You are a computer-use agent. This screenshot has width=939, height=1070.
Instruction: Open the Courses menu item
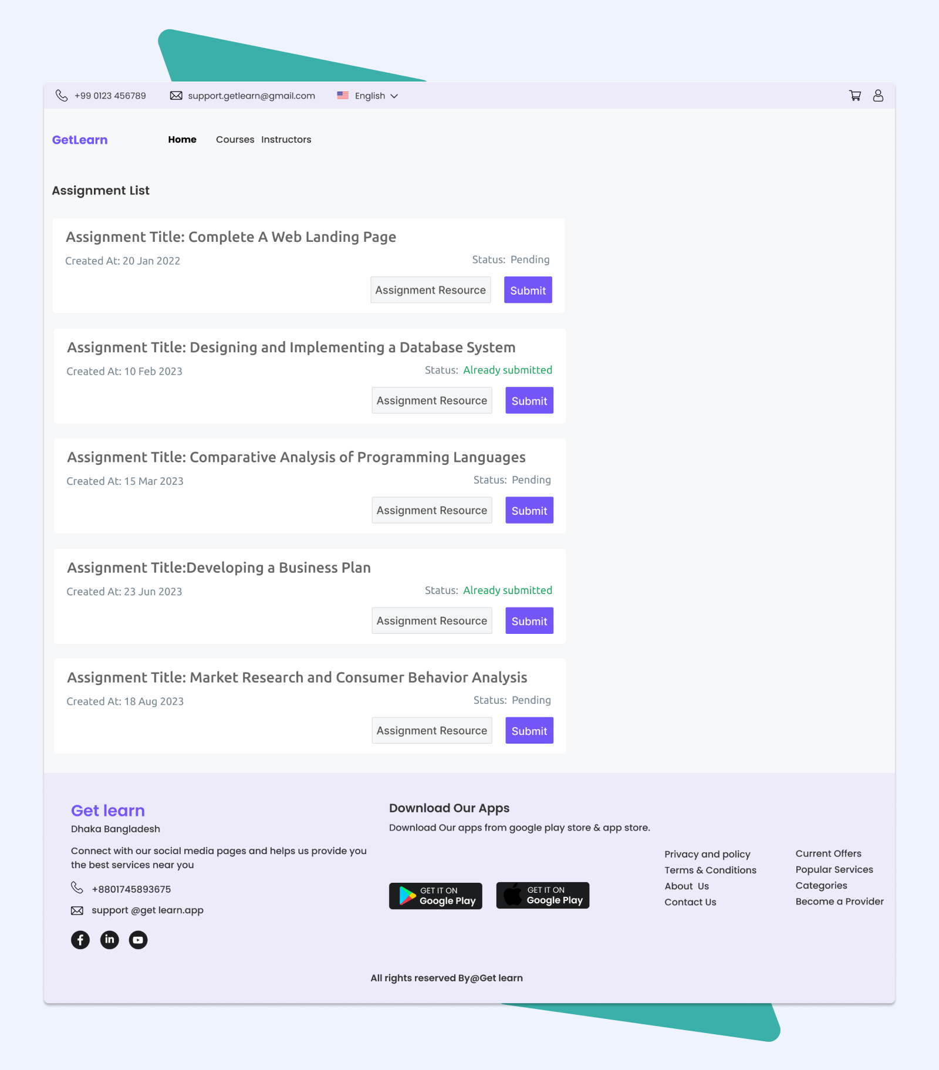click(x=235, y=140)
